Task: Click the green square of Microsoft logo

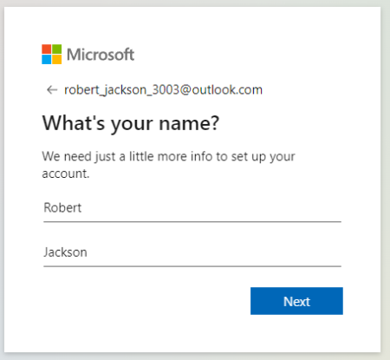Action: [57, 49]
